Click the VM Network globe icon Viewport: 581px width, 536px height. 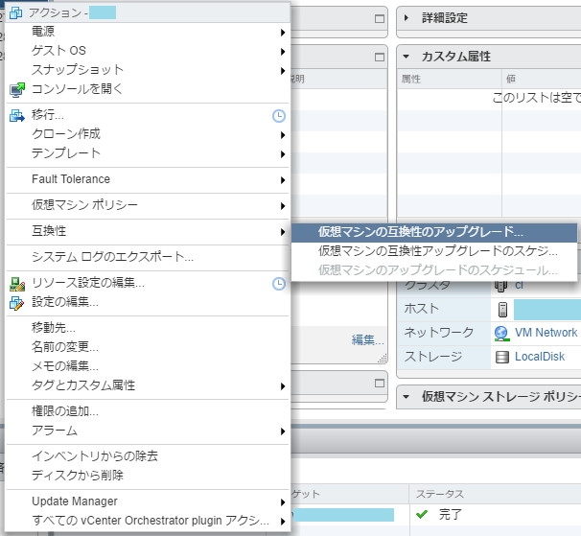click(501, 334)
